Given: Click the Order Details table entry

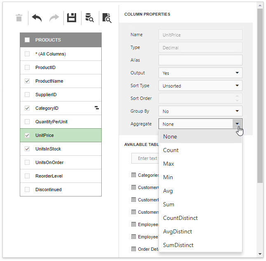Looking at the screenshot, I should (x=145, y=249).
